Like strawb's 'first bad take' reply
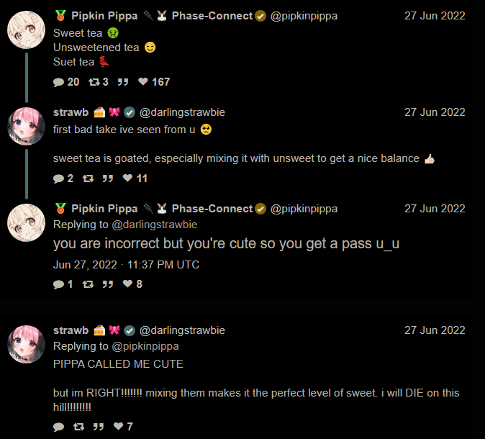 [128, 178]
